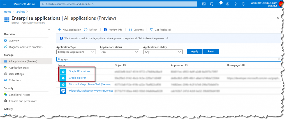
Task: Click the Enterprise applications grid icon
Action: [x=7, y=20]
